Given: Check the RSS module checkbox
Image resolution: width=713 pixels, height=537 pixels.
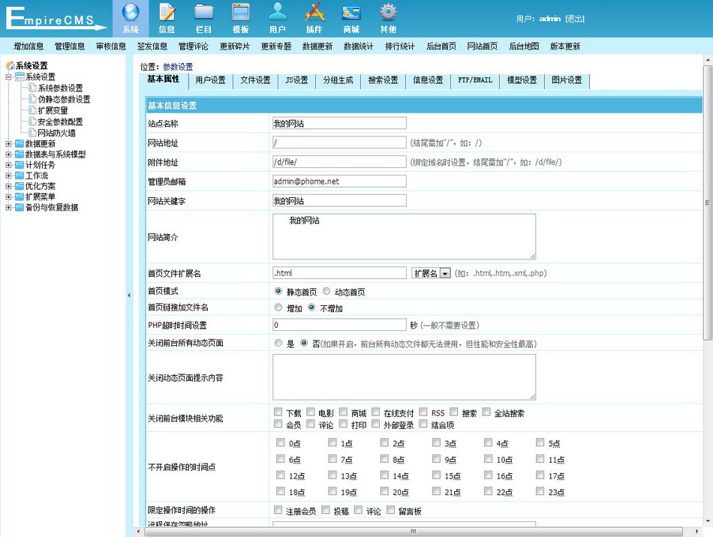Looking at the screenshot, I should coord(423,412).
